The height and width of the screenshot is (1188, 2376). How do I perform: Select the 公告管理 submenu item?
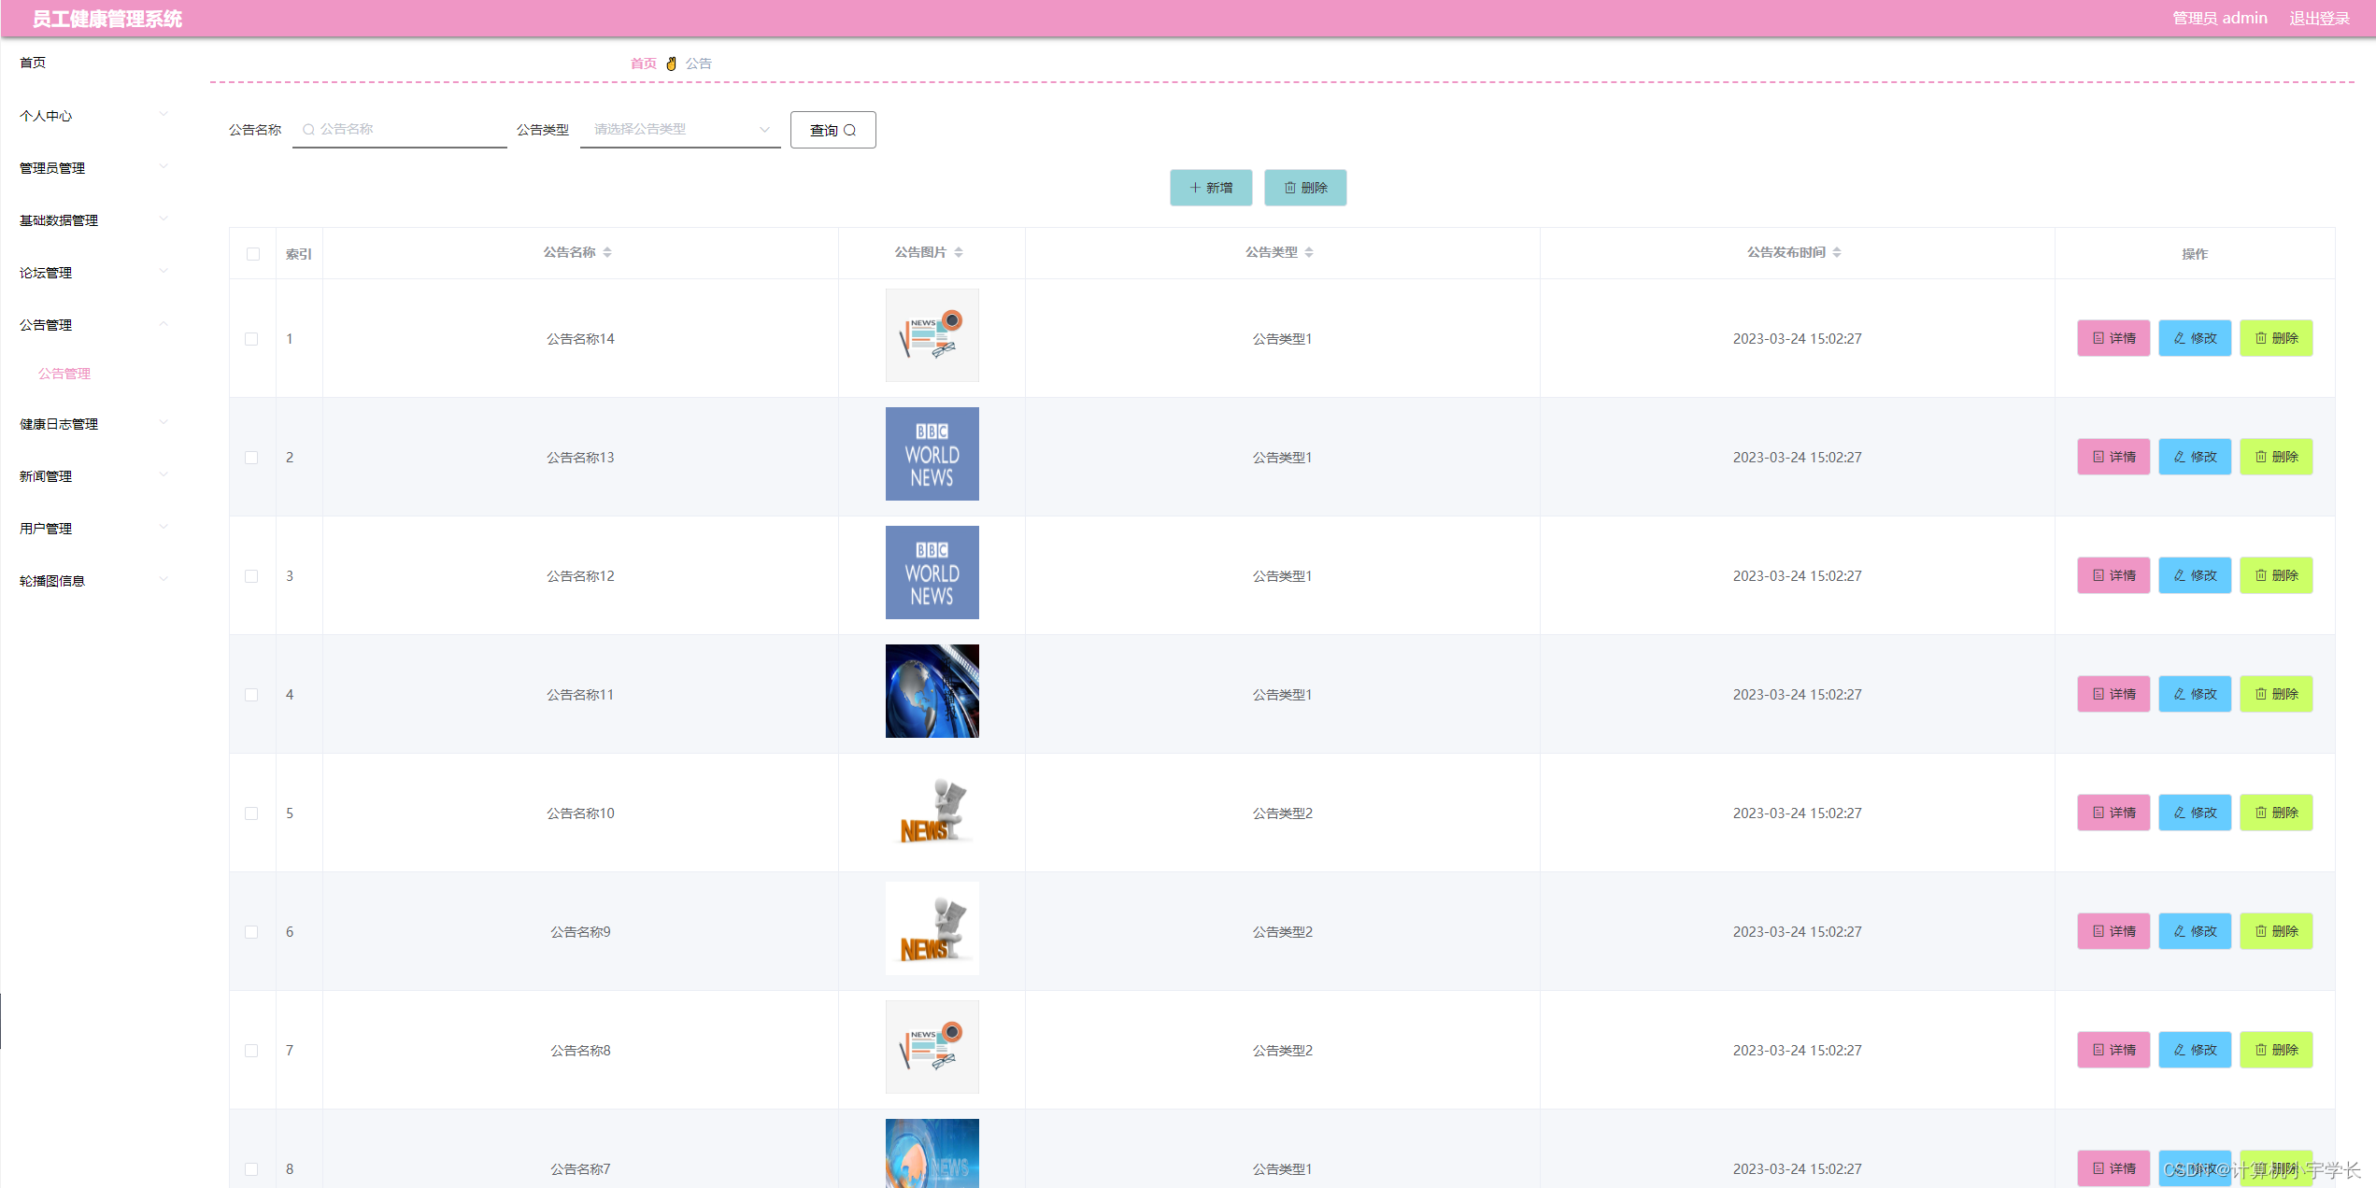[64, 374]
